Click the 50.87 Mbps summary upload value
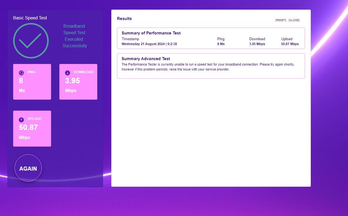The width and height of the screenshot is (348, 216). pyautogui.click(x=290, y=44)
